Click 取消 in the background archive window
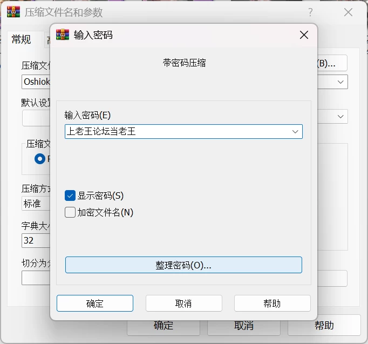 pyautogui.click(x=243, y=326)
